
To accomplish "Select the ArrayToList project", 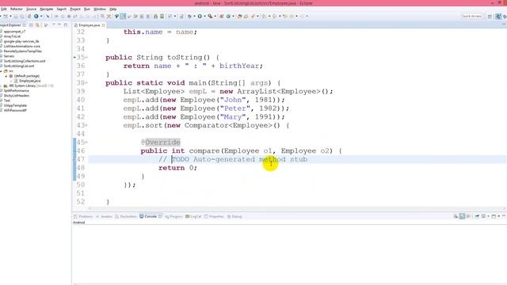I will [x=12, y=36].
